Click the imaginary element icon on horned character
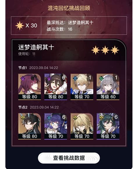Image resolution: width=138 pixels, height=169 pixels. pyautogui.click(x=23, y=118)
